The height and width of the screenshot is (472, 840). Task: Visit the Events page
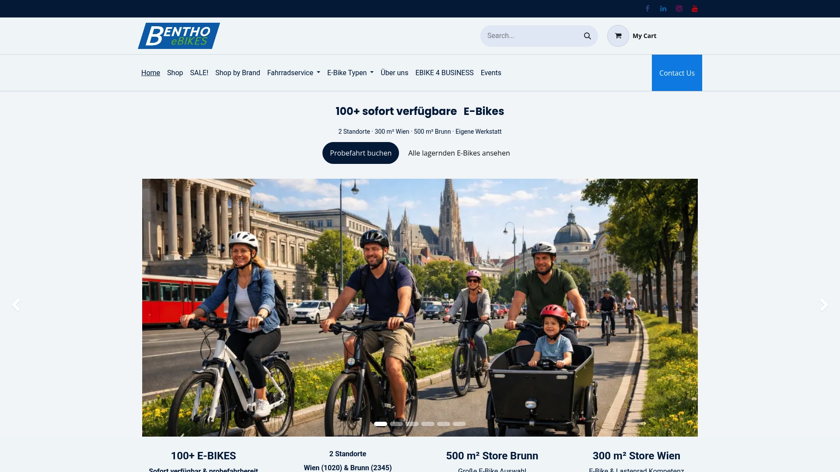point(490,73)
